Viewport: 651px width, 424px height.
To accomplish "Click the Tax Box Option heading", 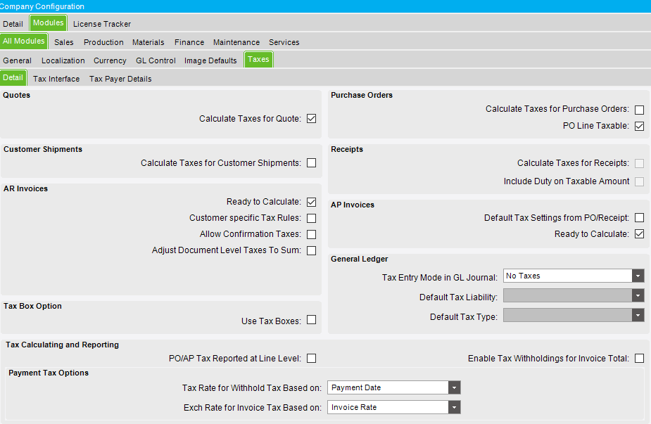I will pos(33,306).
